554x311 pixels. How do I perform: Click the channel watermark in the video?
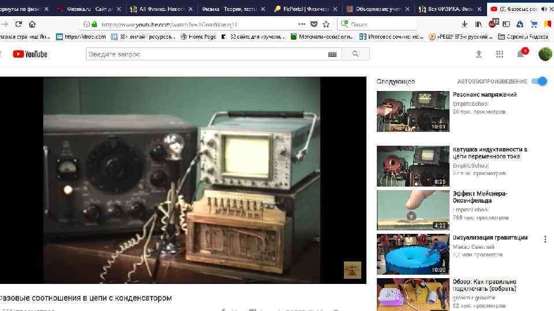coord(352,270)
